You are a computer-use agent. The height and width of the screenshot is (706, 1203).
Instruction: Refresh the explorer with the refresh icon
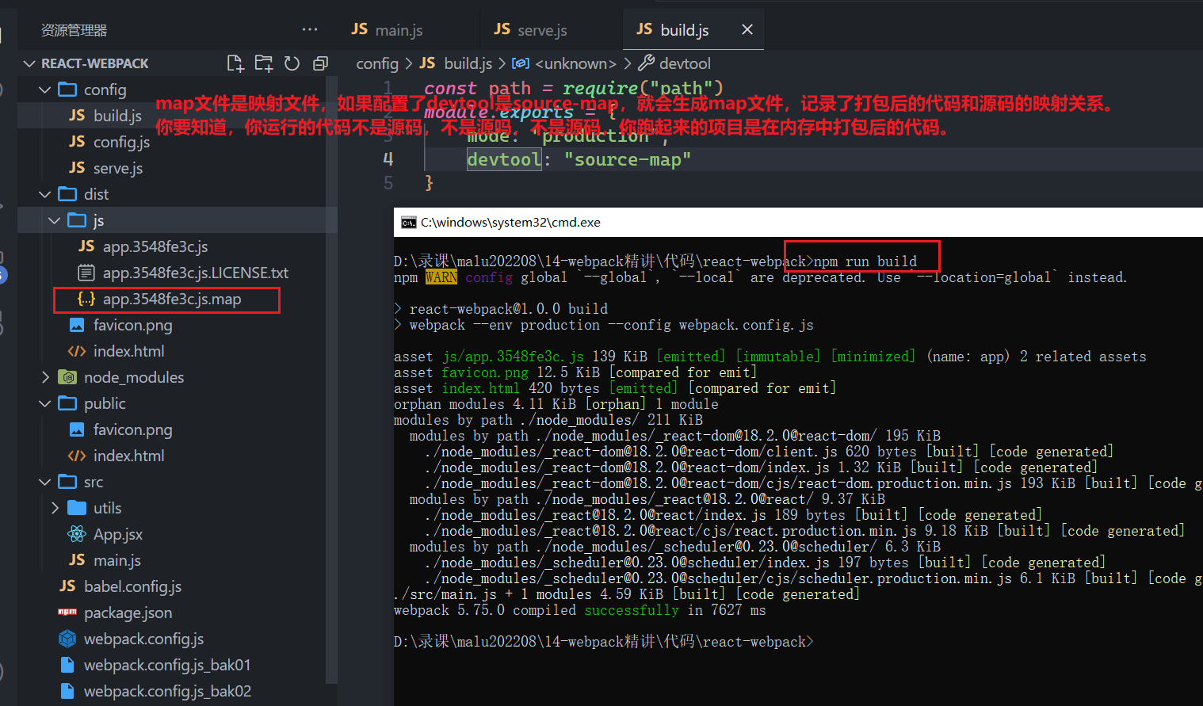click(x=292, y=63)
